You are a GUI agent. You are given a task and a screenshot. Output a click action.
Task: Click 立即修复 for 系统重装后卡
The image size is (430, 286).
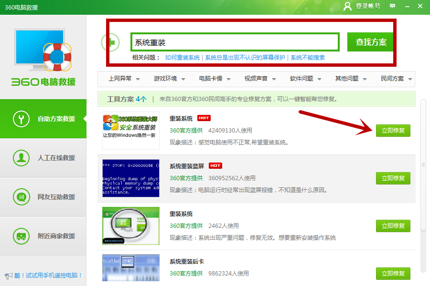pyautogui.click(x=393, y=274)
